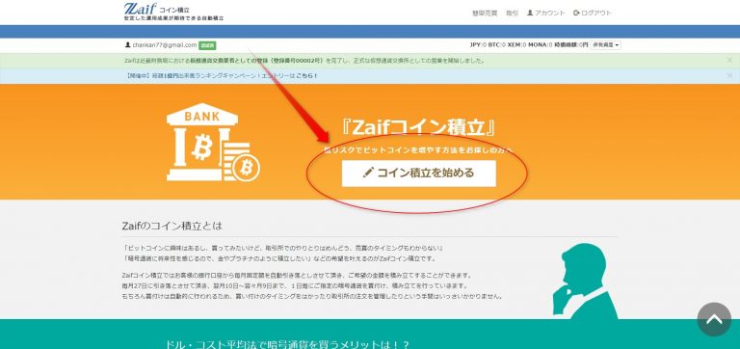Screen dimensions: 740x349
Task: Open the アカウント account menu
Action: point(546,13)
